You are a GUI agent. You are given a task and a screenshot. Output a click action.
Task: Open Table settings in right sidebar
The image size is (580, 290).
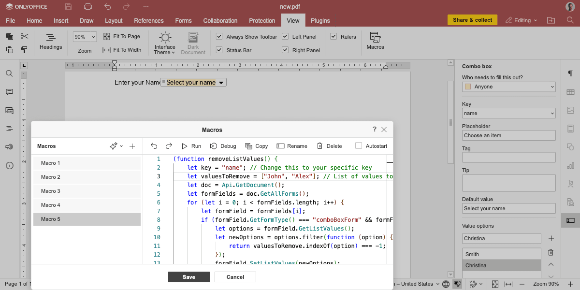(x=570, y=92)
